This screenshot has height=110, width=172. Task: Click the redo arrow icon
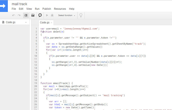click(x=19, y=15)
